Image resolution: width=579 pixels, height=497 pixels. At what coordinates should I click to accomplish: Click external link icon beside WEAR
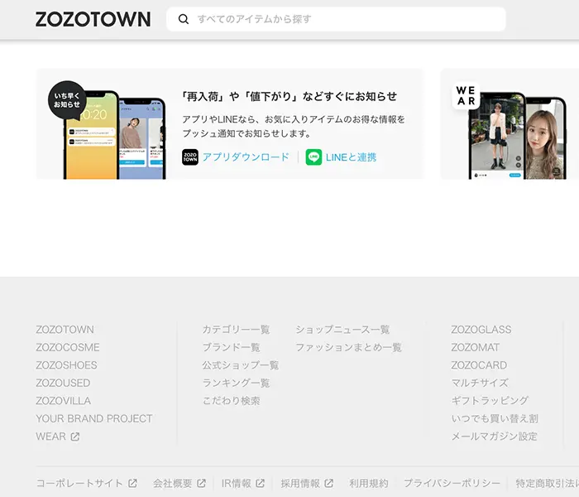(x=75, y=437)
